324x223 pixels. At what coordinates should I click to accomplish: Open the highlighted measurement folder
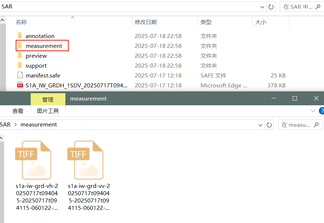click(42, 46)
